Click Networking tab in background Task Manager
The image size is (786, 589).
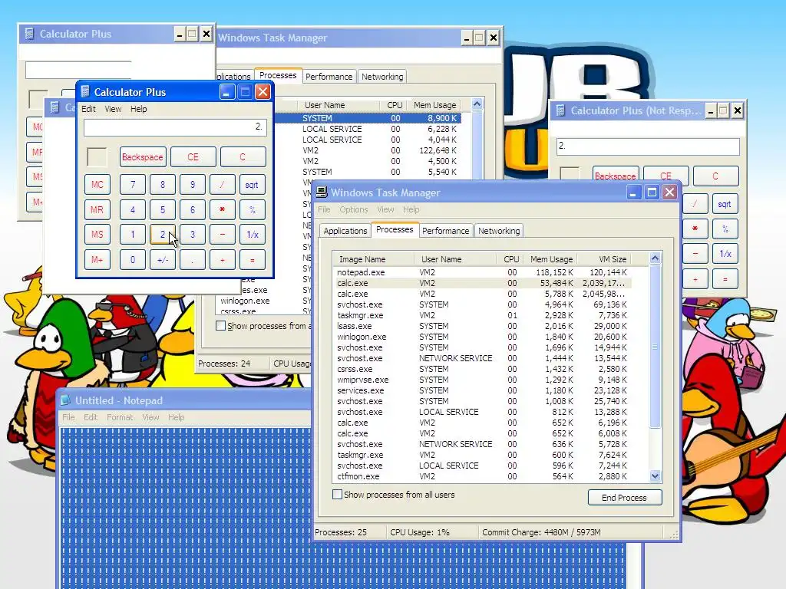pyautogui.click(x=382, y=77)
